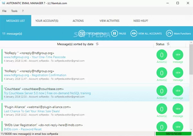Open the IMDb.com Password Reset link
This screenshot has height=136, width=193.
[23, 129]
